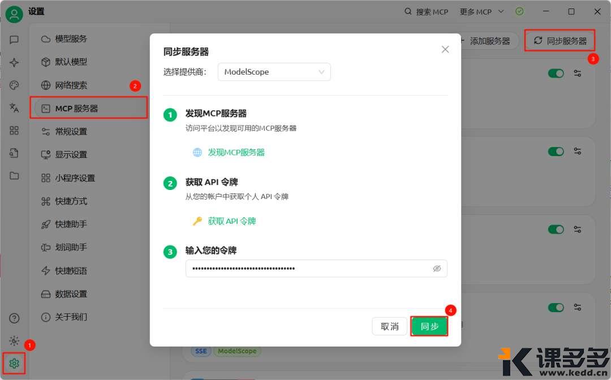This screenshot has width=611, height=380.
Task: Close the 同步服务器 dialog with X
Action: click(x=445, y=49)
